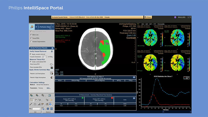Image resolution: width=208 pixels, height=117 pixels.
Task: Click the Exit button
Action: pos(35,112)
